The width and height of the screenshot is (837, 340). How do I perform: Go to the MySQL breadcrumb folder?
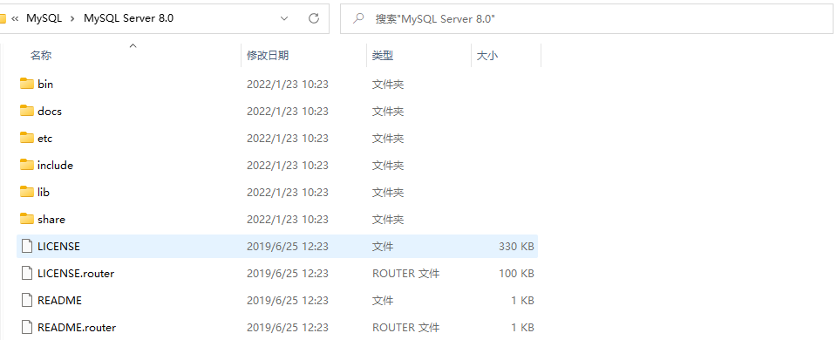[x=44, y=18]
